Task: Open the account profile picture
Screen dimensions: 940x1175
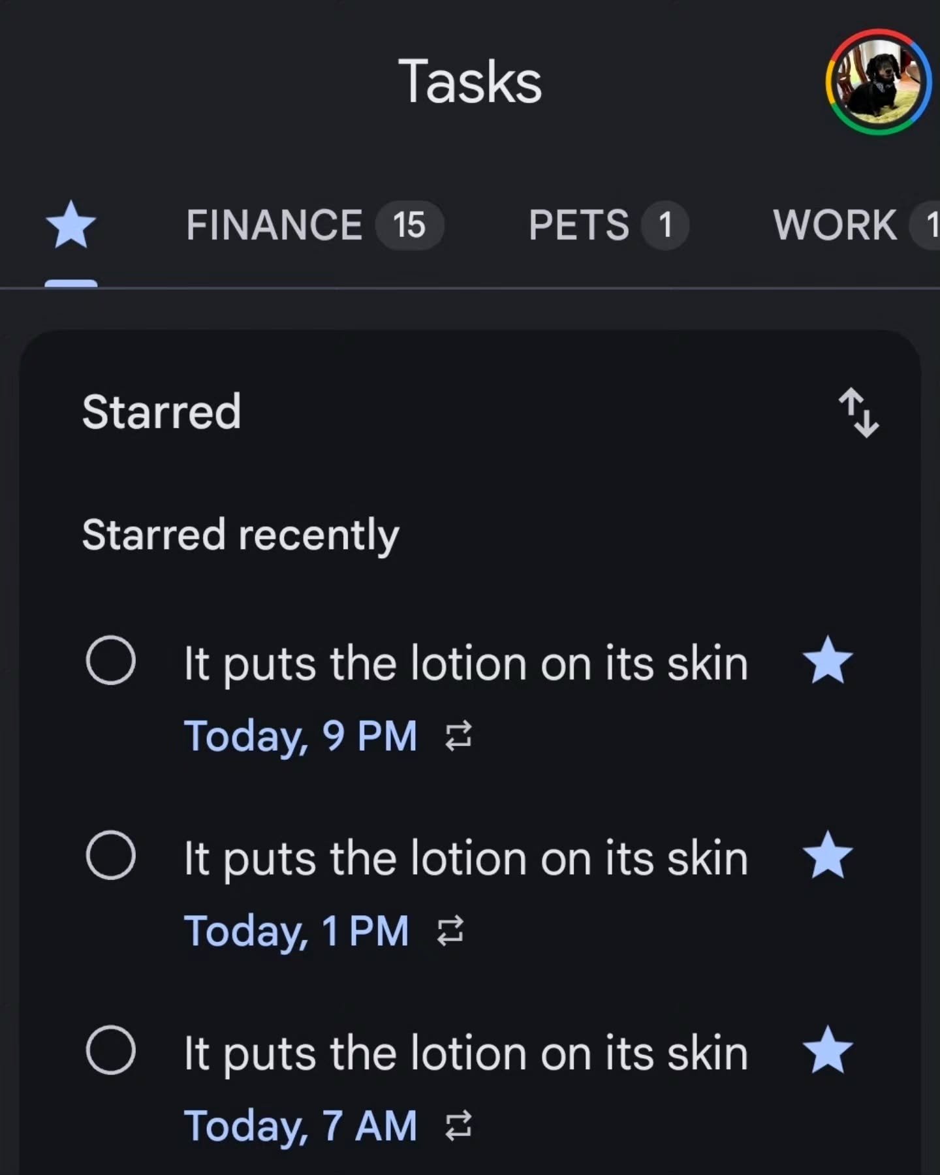Action: [879, 82]
